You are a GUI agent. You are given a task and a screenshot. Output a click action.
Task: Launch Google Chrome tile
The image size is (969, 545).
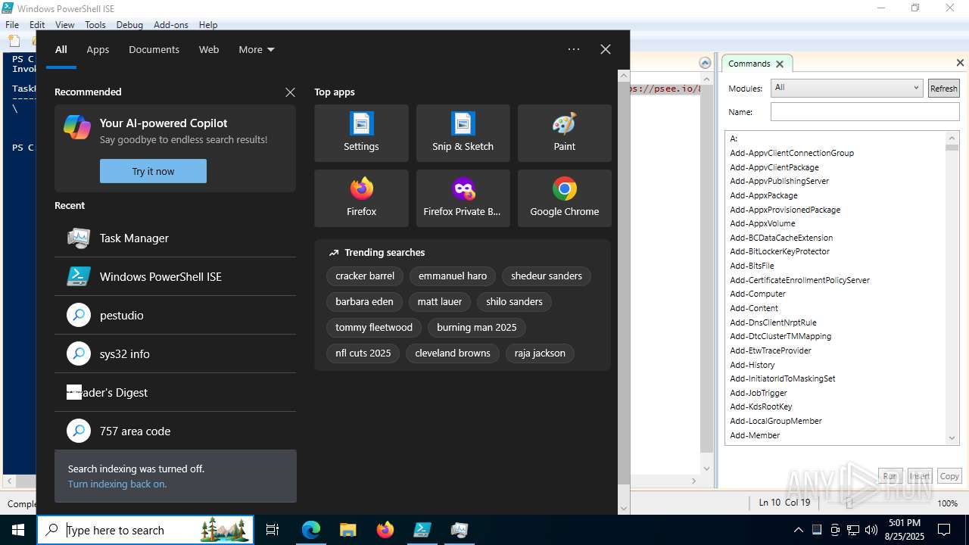564,198
